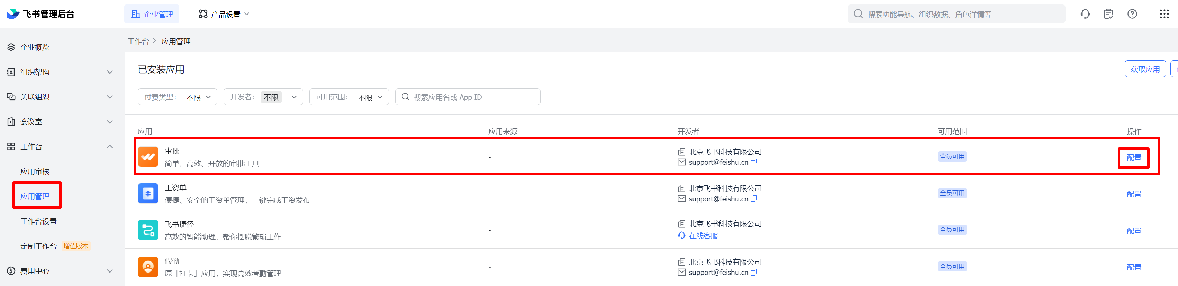Click 配置 for the 工资单 app
This screenshot has height=286, width=1178.
[1134, 194]
